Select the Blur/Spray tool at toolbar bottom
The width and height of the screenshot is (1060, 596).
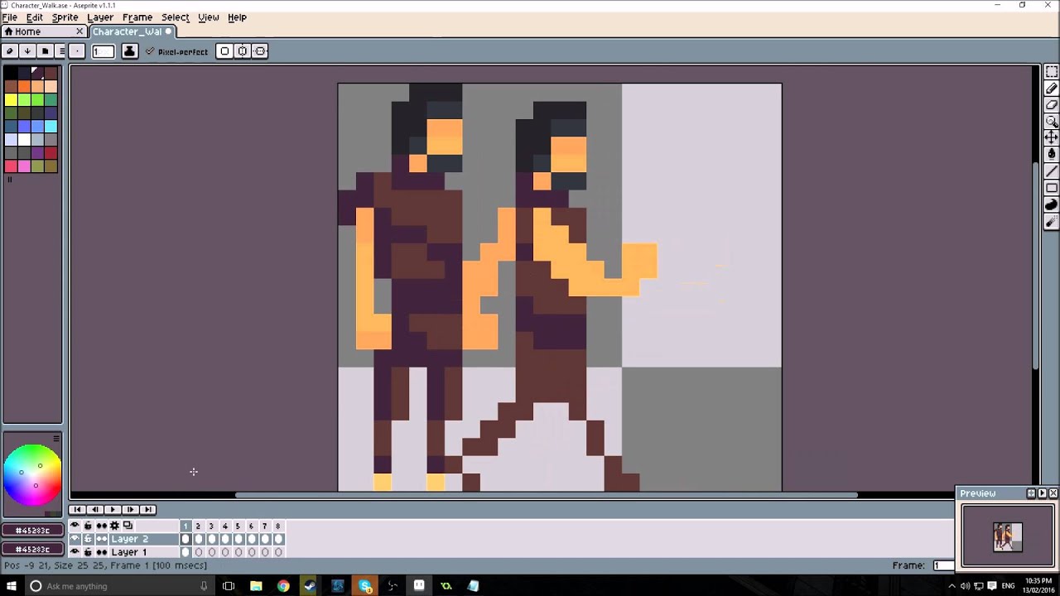coord(1051,222)
